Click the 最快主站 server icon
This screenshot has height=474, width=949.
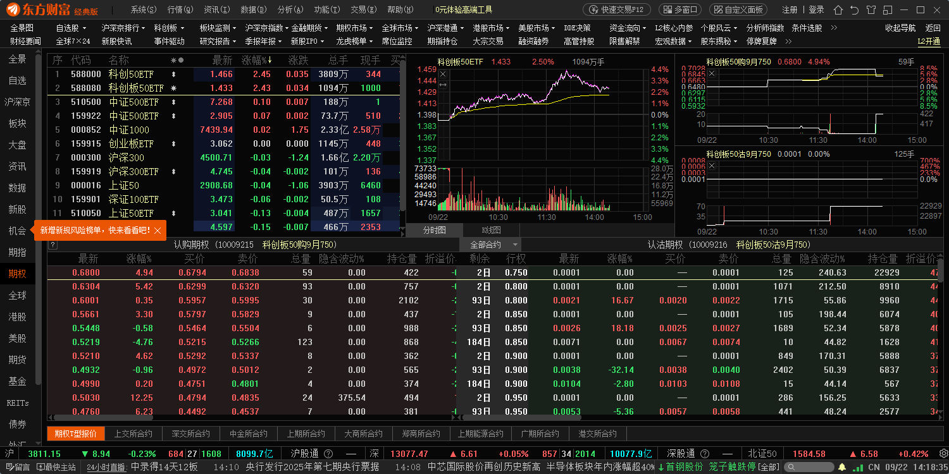57,467
